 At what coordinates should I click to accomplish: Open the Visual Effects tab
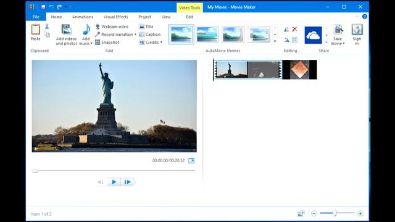(115, 17)
